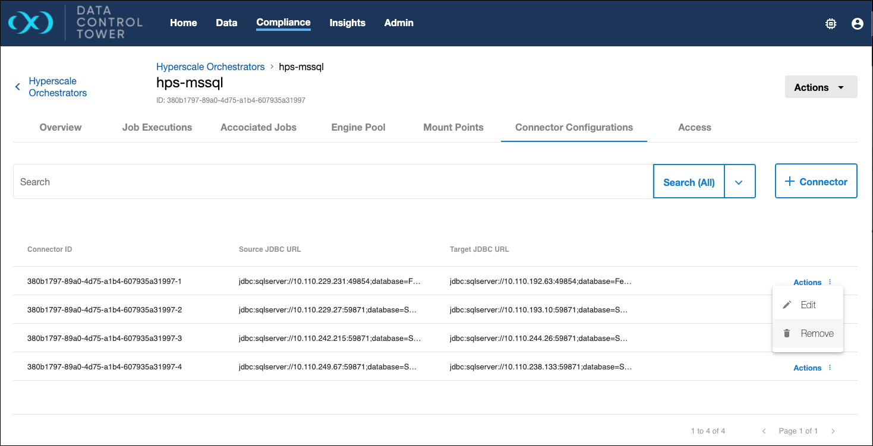Click the back arrow beside Hyperscale Orchestrators
The image size is (873, 446).
click(x=18, y=87)
